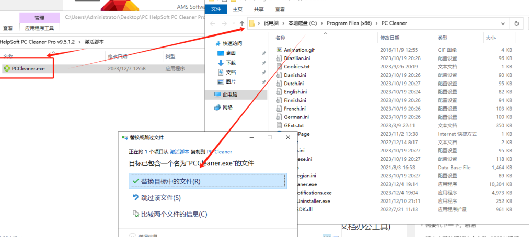The height and width of the screenshot is (237, 529).
Task: Sort files by 修改日期 column in PC Cleaner
Action: coord(389,38)
